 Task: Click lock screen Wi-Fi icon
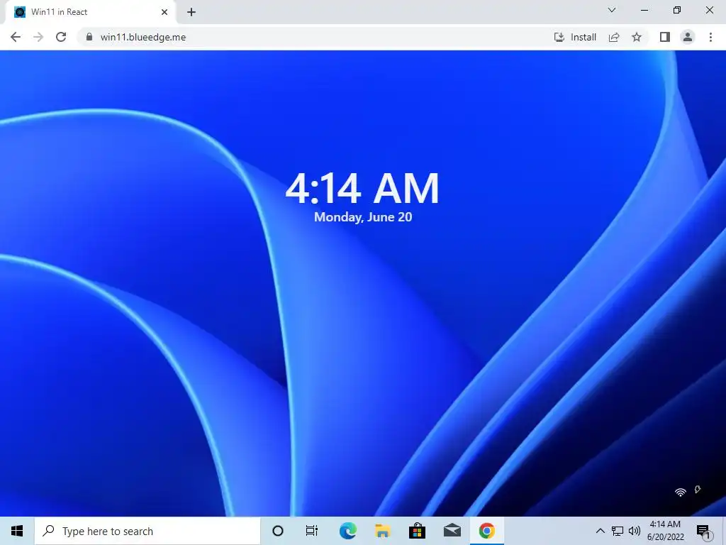(x=680, y=492)
